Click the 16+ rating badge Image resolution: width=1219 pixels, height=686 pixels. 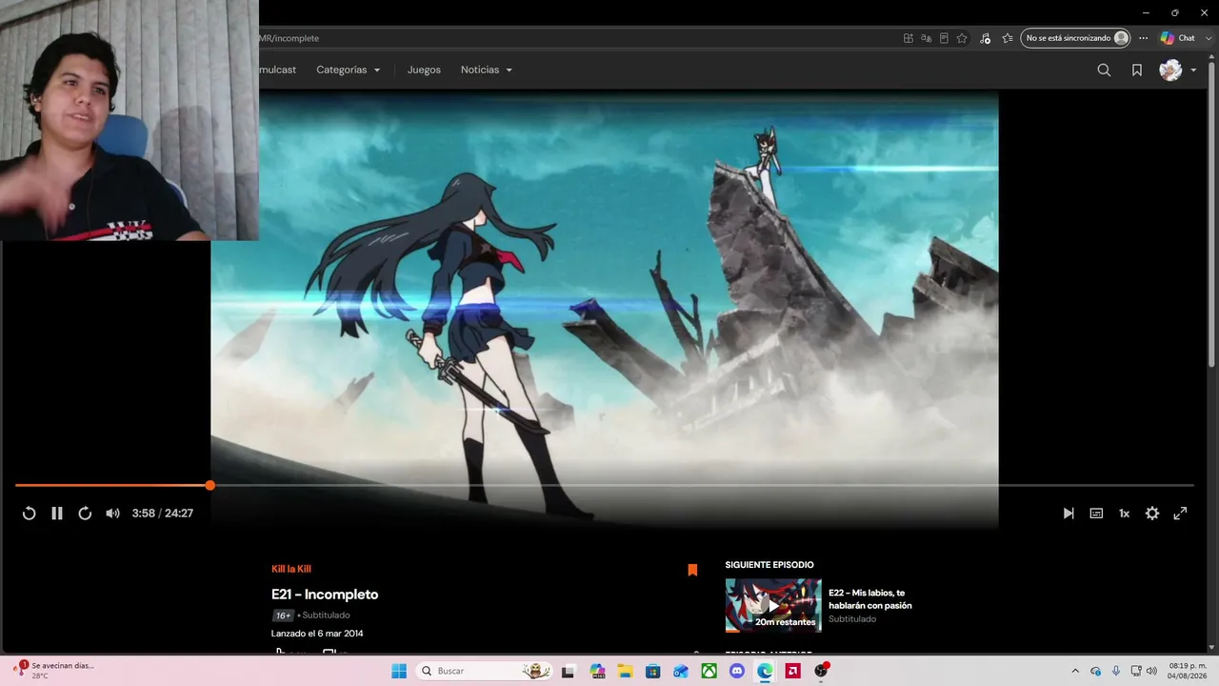pyautogui.click(x=284, y=615)
